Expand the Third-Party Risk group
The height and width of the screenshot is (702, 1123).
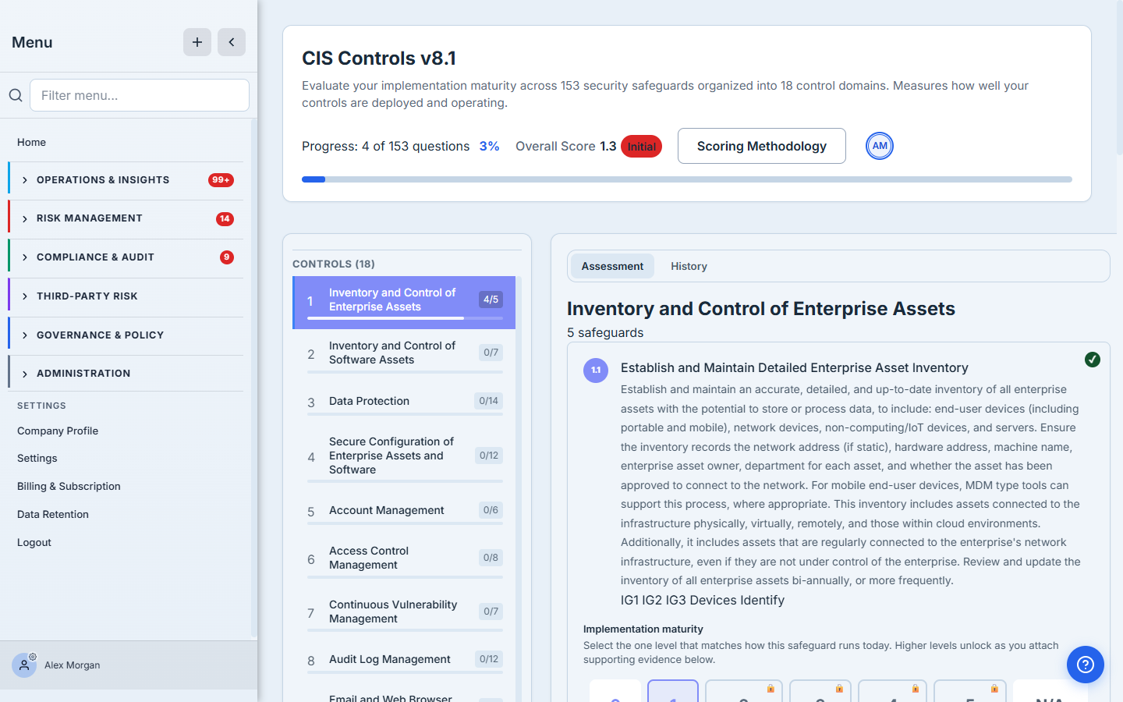point(126,296)
